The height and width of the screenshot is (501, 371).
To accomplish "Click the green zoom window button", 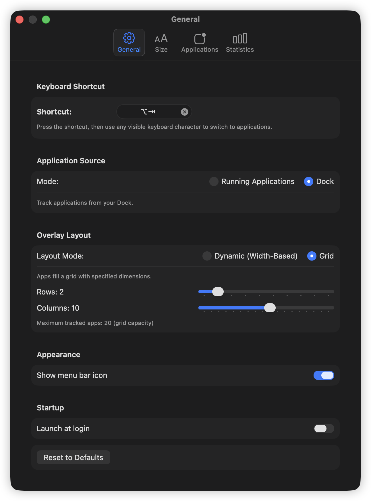I will (x=46, y=20).
